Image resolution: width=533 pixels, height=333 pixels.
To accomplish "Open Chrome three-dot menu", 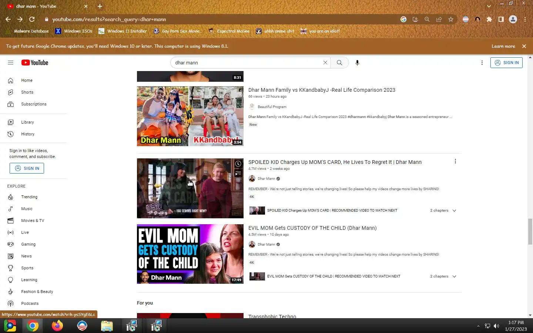I will click(525, 19).
